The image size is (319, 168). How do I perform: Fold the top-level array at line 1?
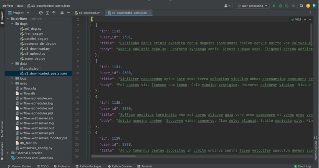(x=89, y=19)
